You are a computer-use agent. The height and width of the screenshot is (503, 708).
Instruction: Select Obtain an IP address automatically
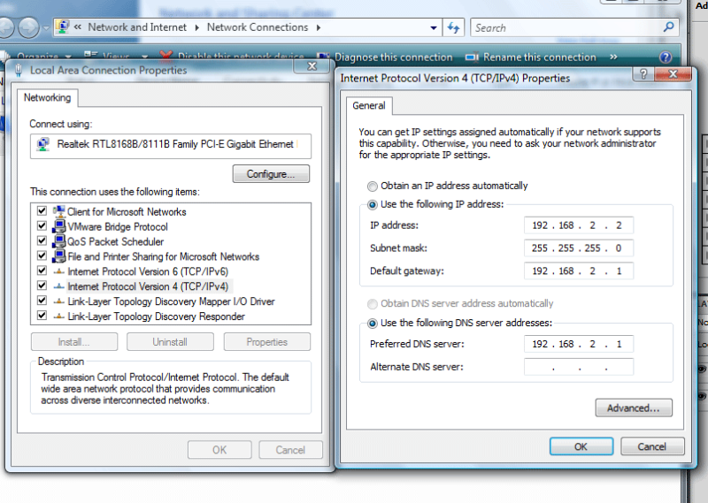click(x=373, y=186)
